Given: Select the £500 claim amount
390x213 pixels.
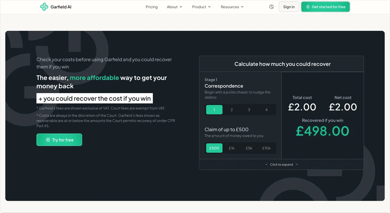Looking at the screenshot, I should (214, 148).
